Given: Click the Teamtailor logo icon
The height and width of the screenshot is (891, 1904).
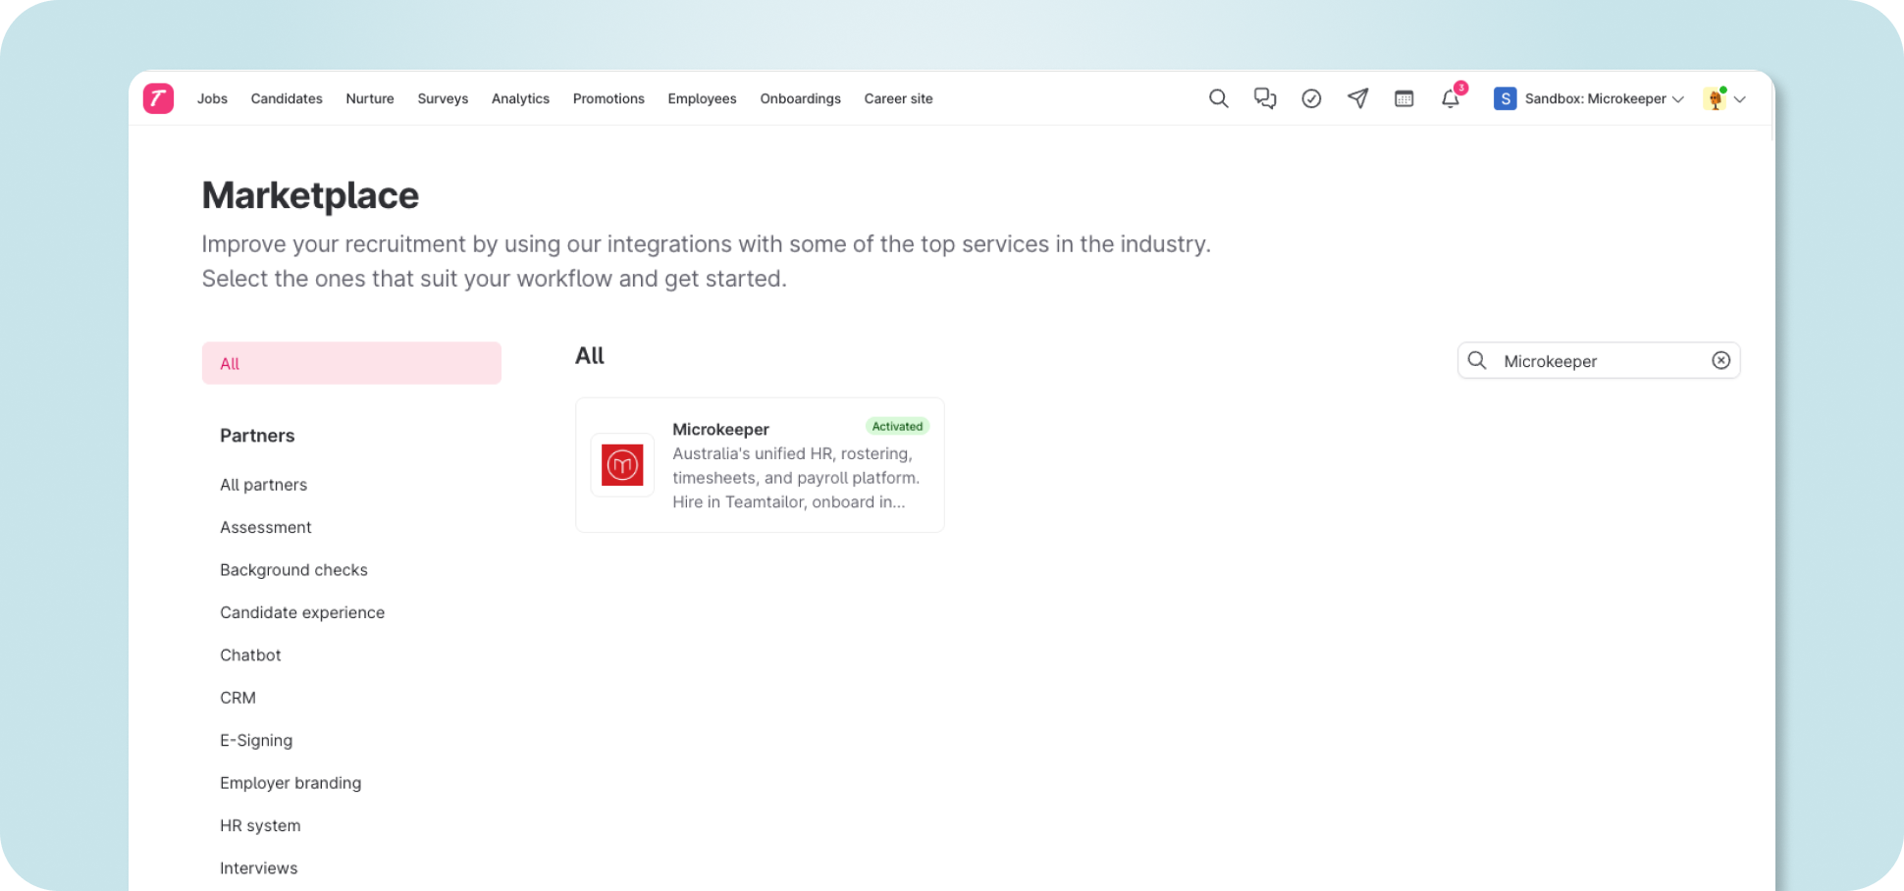Looking at the screenshot, I should coord(158,98).
